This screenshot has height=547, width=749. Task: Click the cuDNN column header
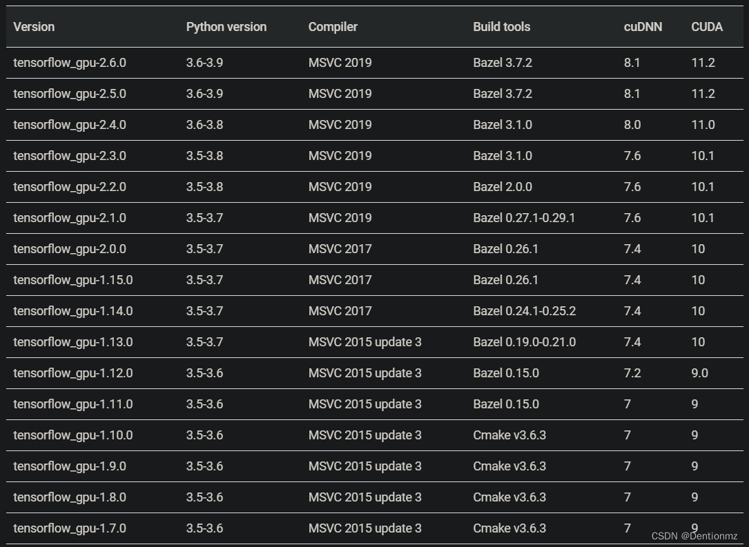tap(643, 27)
